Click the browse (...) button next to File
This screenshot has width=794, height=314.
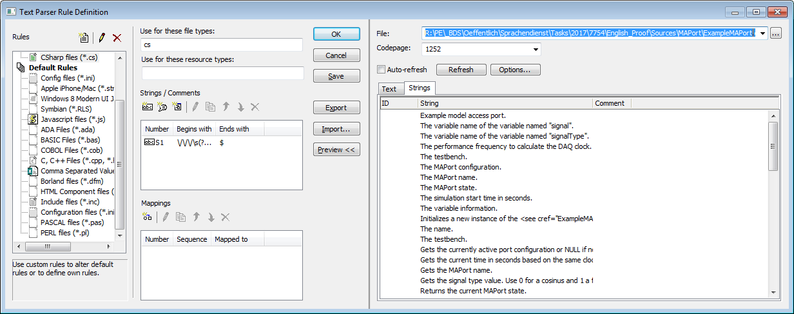click(776, 34)
